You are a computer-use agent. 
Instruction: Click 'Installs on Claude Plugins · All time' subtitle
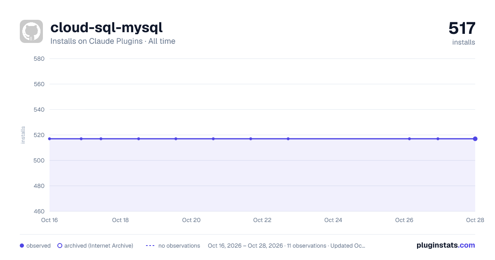[113, 41]
